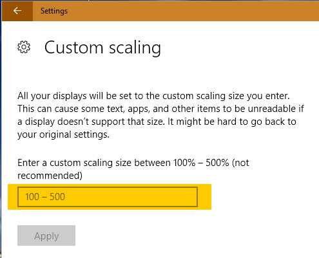Click the empty orange title bar area
Image resolution: width=319 pixels, height=258 pixels.
(x=193, y=11)
